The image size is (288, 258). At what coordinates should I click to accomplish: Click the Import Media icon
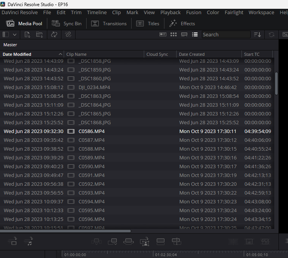click(27, 35)
